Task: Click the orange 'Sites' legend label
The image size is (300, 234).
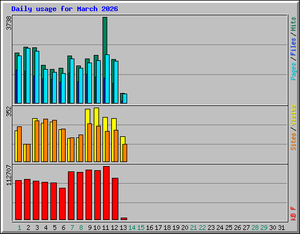Action: pyautogui.click(x=294, y=142)
